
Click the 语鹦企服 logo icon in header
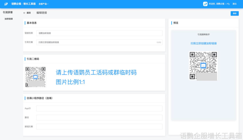6,4
